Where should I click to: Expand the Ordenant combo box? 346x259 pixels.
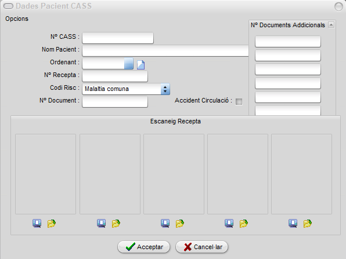[x=129, y=64]
